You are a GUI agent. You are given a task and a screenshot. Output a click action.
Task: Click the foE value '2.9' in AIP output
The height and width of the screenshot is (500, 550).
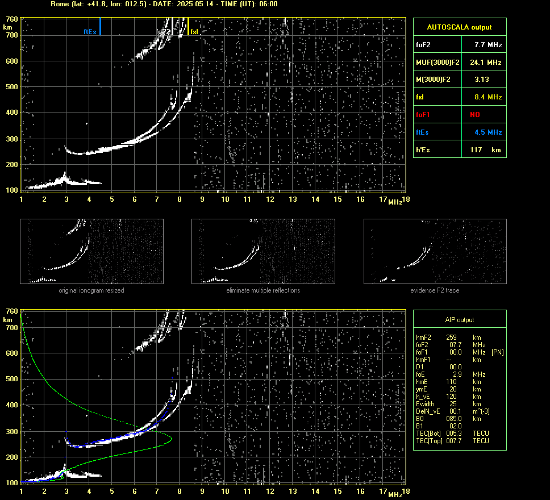point(457,374)
